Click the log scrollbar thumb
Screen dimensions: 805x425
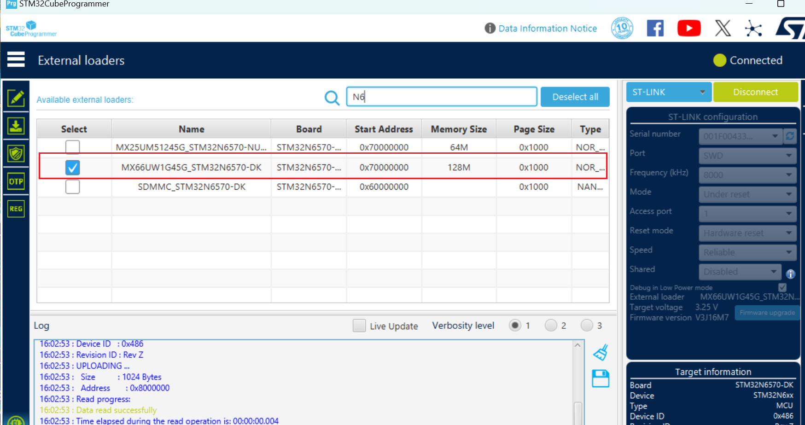coord(577,413)
